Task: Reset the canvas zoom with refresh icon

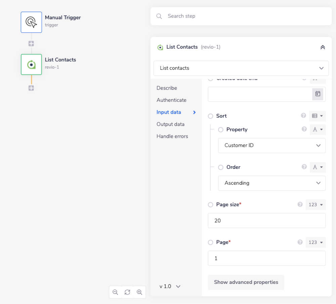Action: click(127, 292)
